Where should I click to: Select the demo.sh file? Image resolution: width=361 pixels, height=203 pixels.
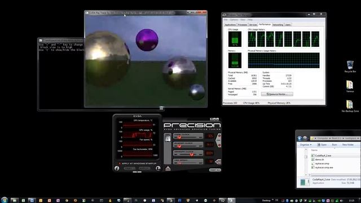click(319, 160)
